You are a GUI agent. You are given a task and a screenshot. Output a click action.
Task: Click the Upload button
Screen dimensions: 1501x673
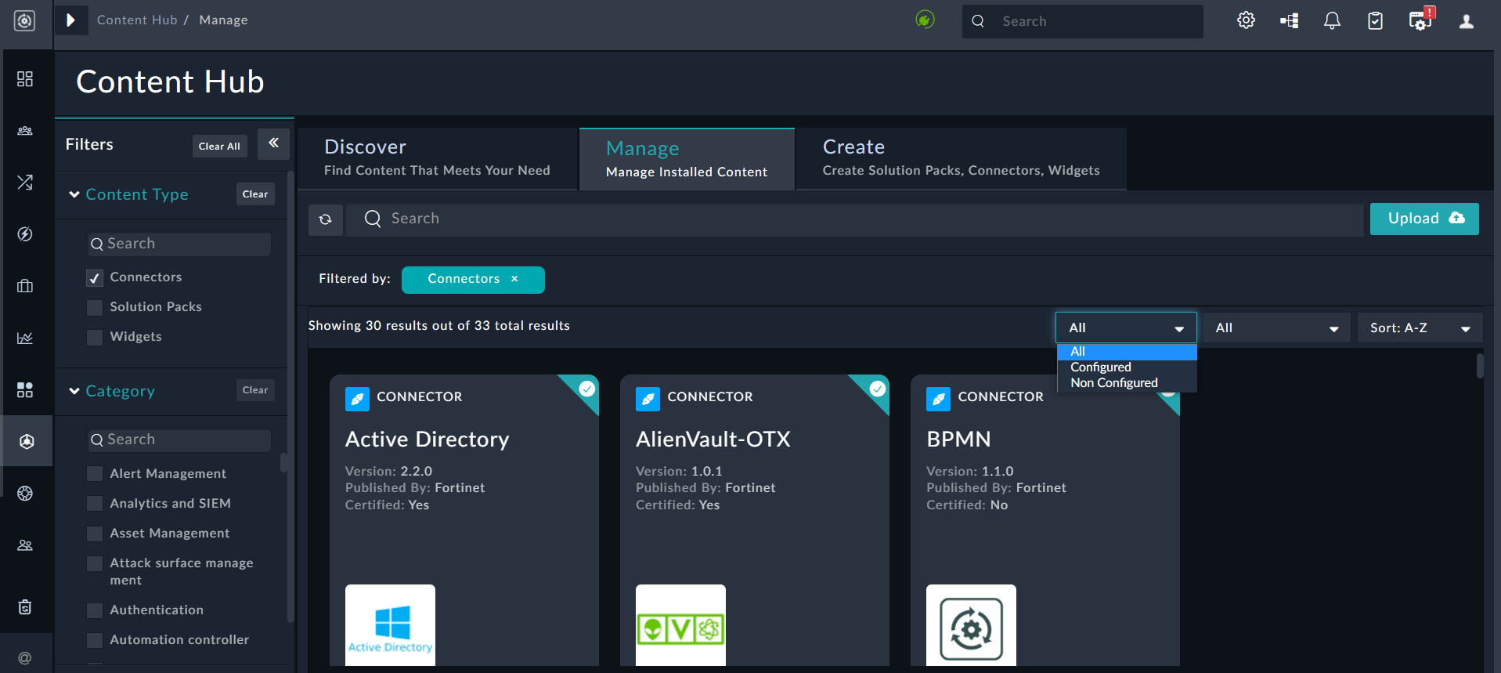(1423, 219)
